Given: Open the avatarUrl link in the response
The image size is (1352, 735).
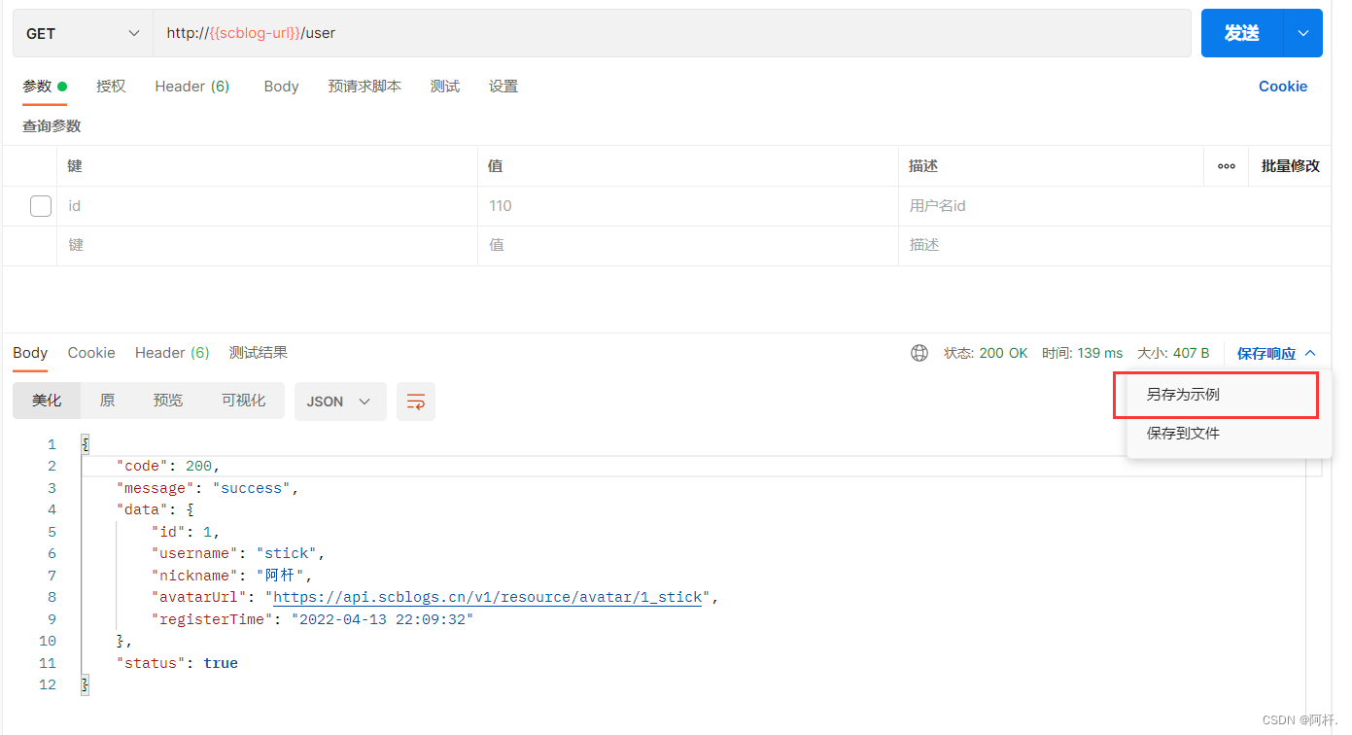Looking at the screenshot, I should [488, 597].
